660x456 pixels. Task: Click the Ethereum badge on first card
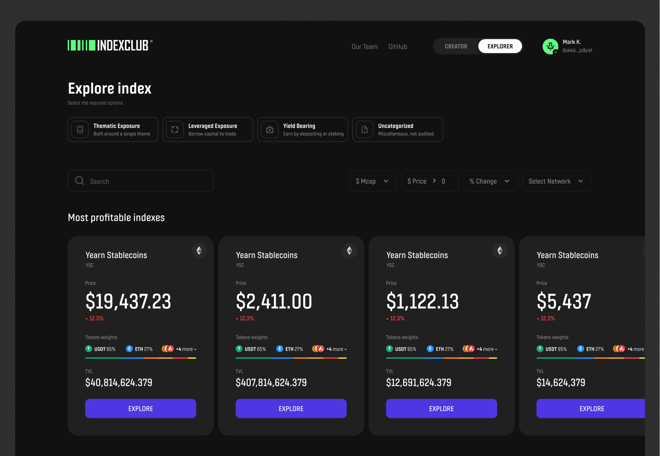(x=199, y=251)
